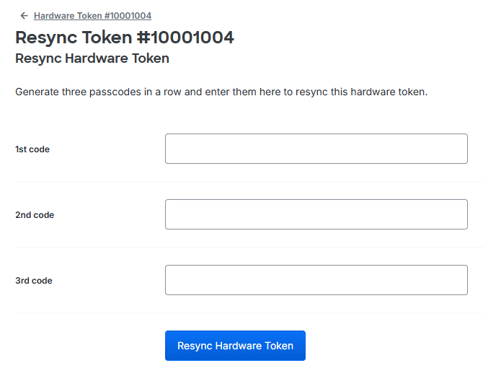
Task: Open the Hardware Token #10001004 breadcrumb link
Action: 92,16
